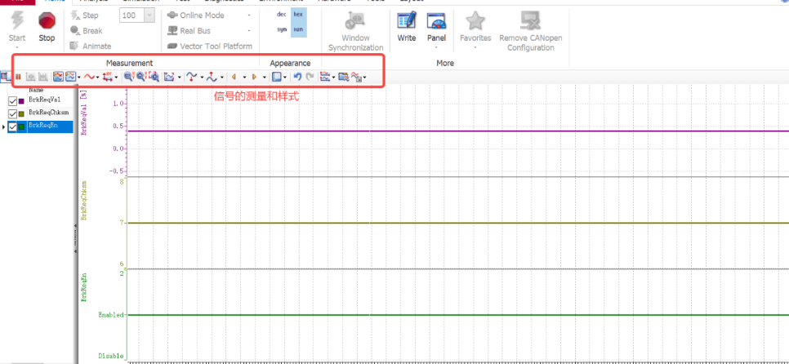
Task: Click the first greyed fit-axis icon after pause
Action: (31, 77)
